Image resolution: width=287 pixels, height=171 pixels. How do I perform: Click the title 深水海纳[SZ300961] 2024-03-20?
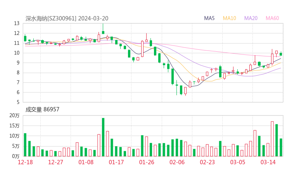tap(67, 19)
